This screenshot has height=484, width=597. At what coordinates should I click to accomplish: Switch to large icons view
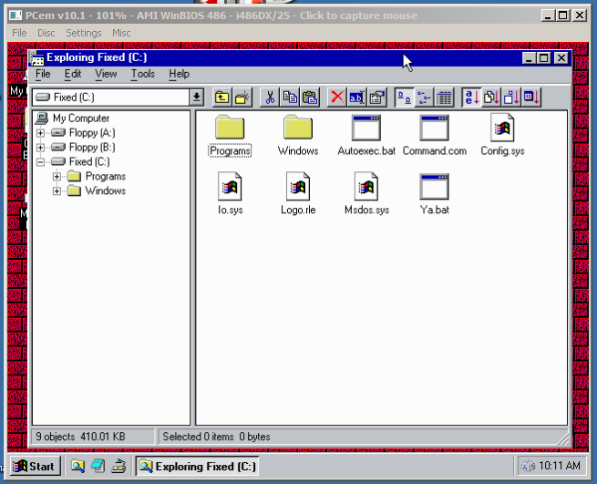coord(404,98)
